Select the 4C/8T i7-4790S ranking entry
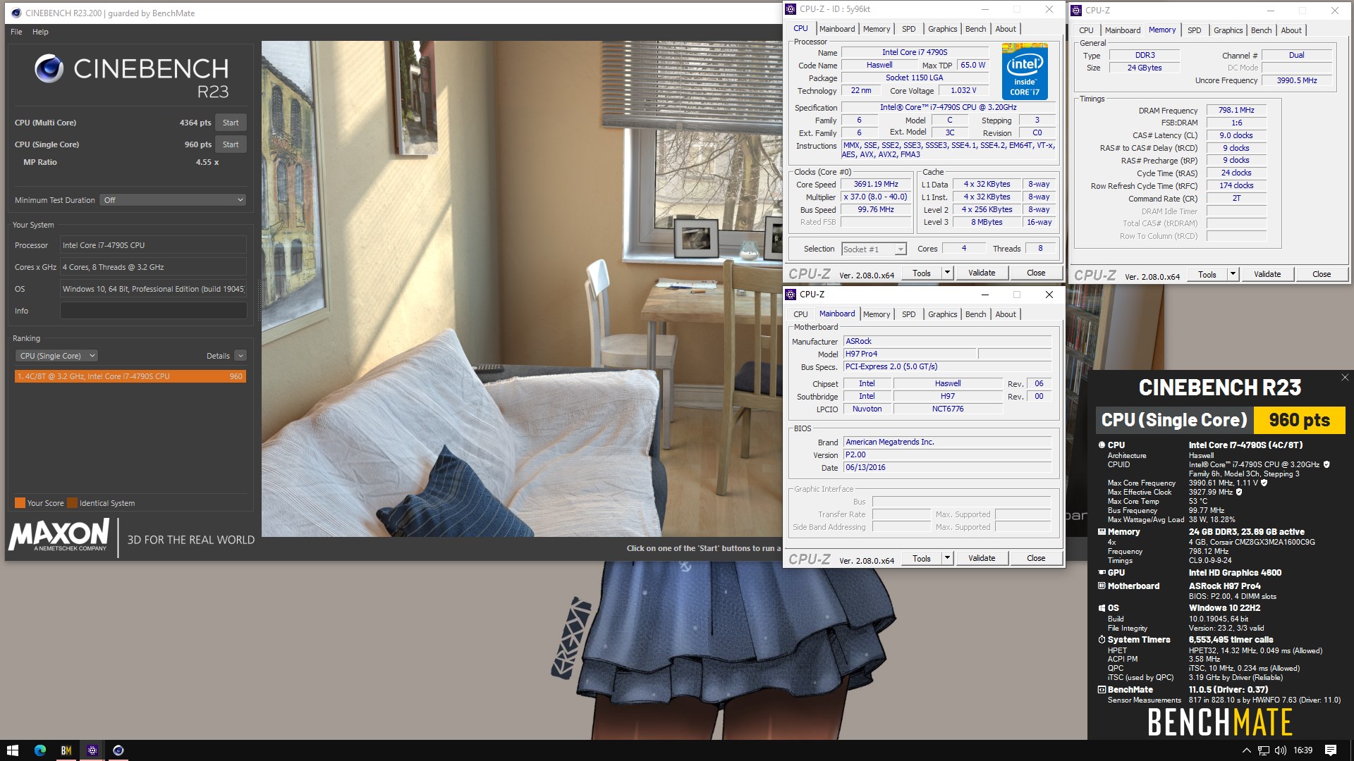Image resolution: width=1354 pixels, height=761 pixels. click(130, 376)
